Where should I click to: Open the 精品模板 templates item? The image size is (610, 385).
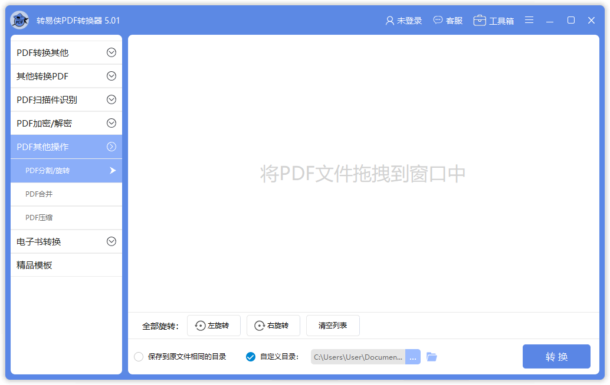pyautogui.click(x=66, y=265)
